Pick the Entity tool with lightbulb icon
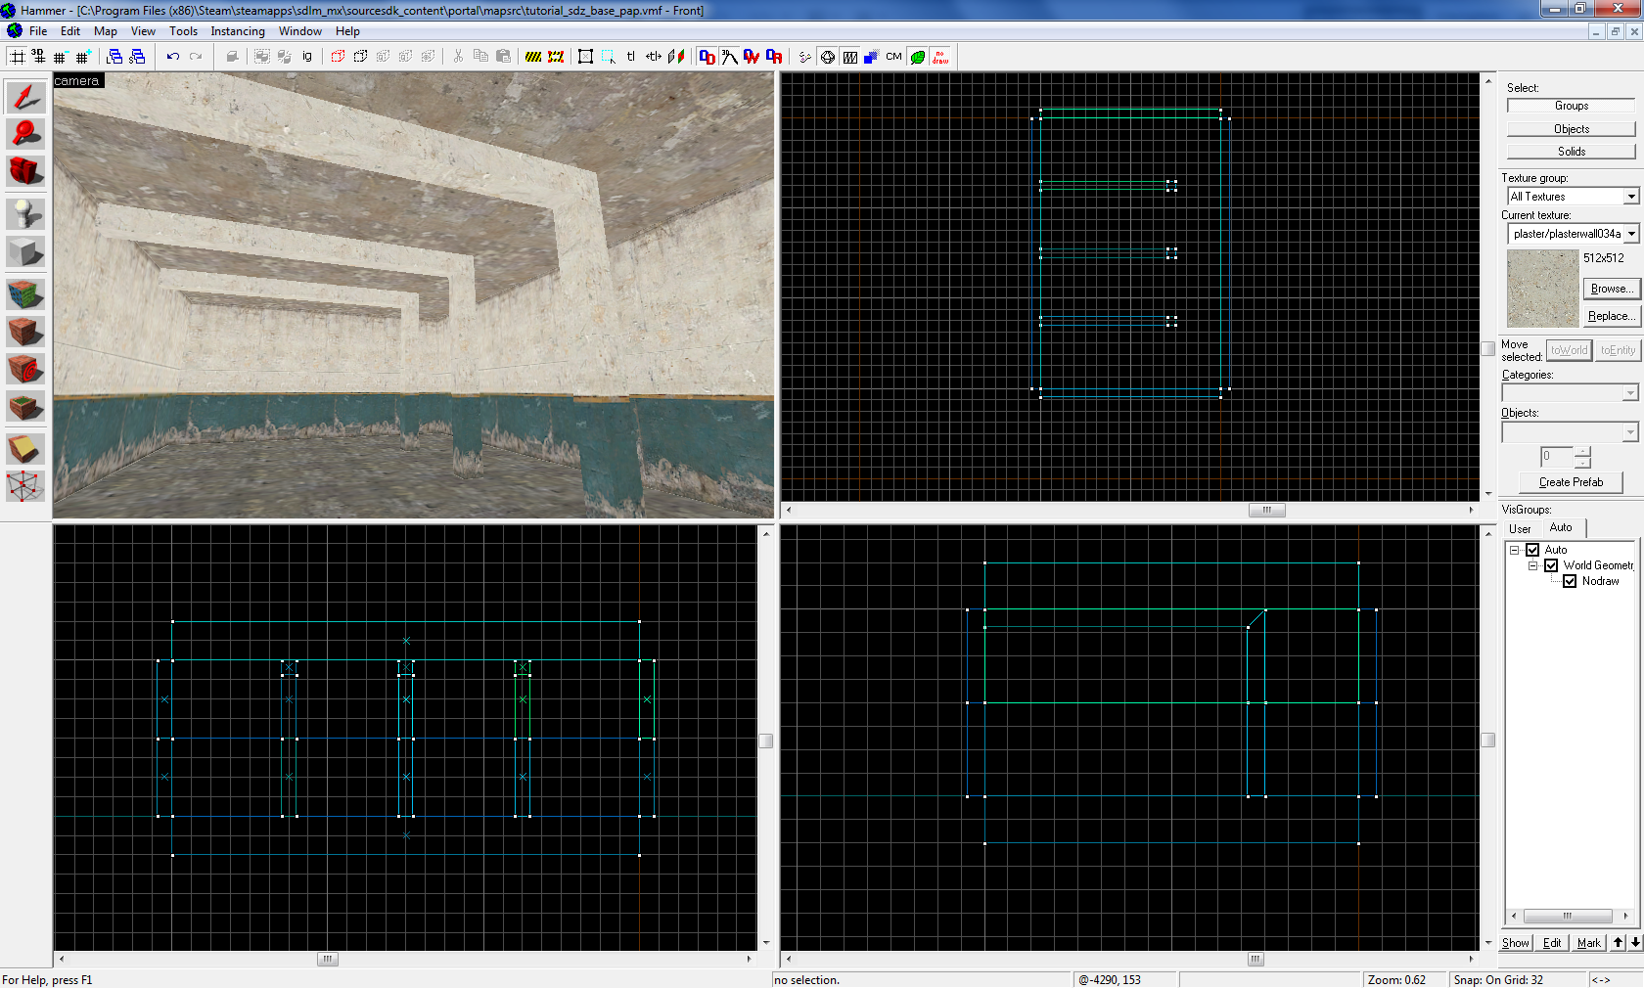Screen dimensions: 1644x988 point(25,212)
